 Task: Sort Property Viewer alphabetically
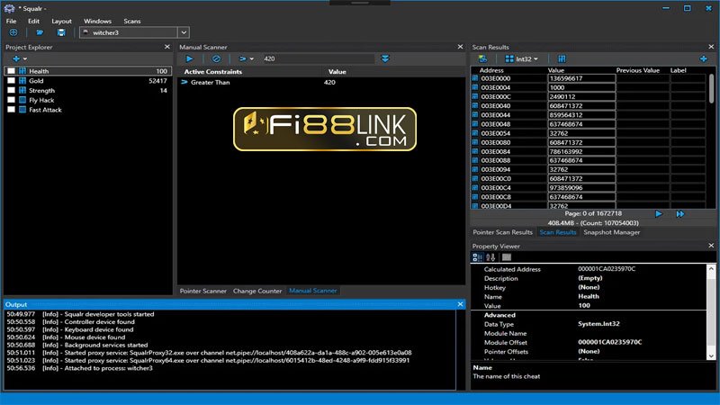pyautogui.click(x=490, y=257)
